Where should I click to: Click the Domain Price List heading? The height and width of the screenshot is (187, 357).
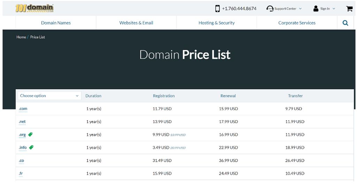point(185,55)
